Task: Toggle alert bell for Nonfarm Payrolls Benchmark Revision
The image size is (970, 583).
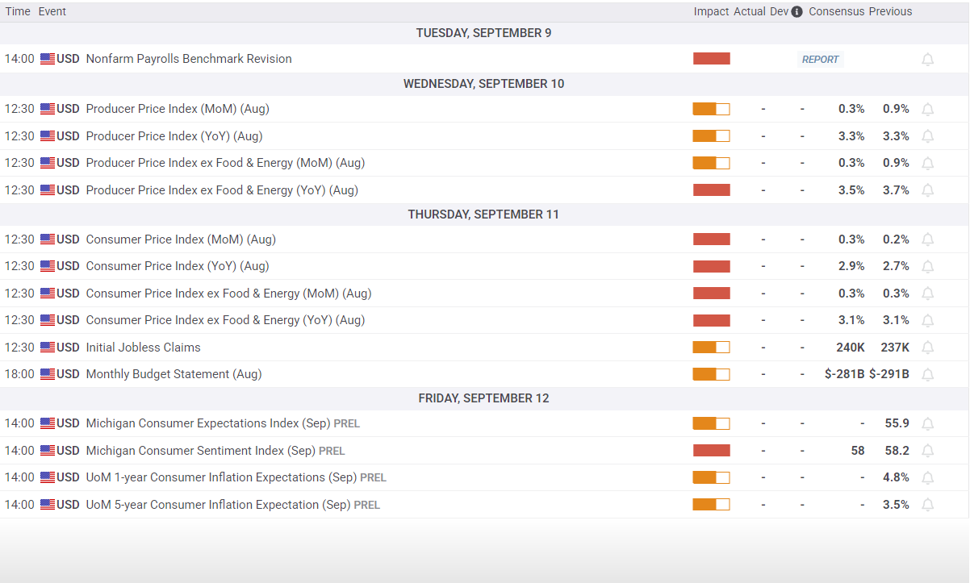Action: 928,59
